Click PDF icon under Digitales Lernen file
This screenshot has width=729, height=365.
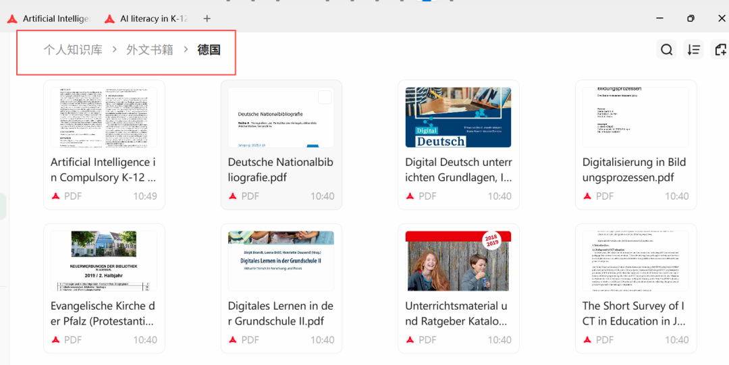coord(233,340)
